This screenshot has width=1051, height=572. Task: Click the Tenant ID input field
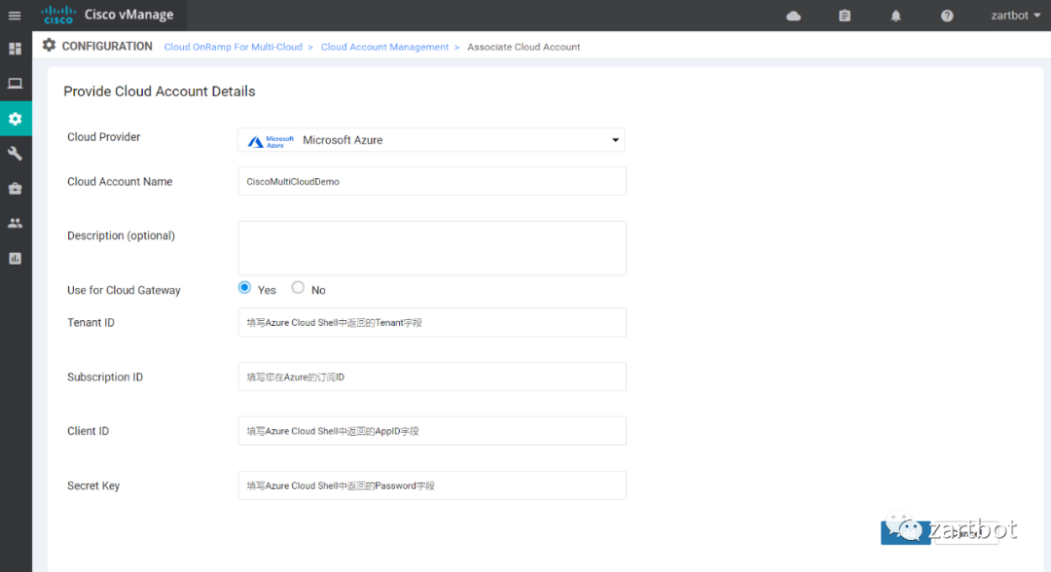coord(432,323)
